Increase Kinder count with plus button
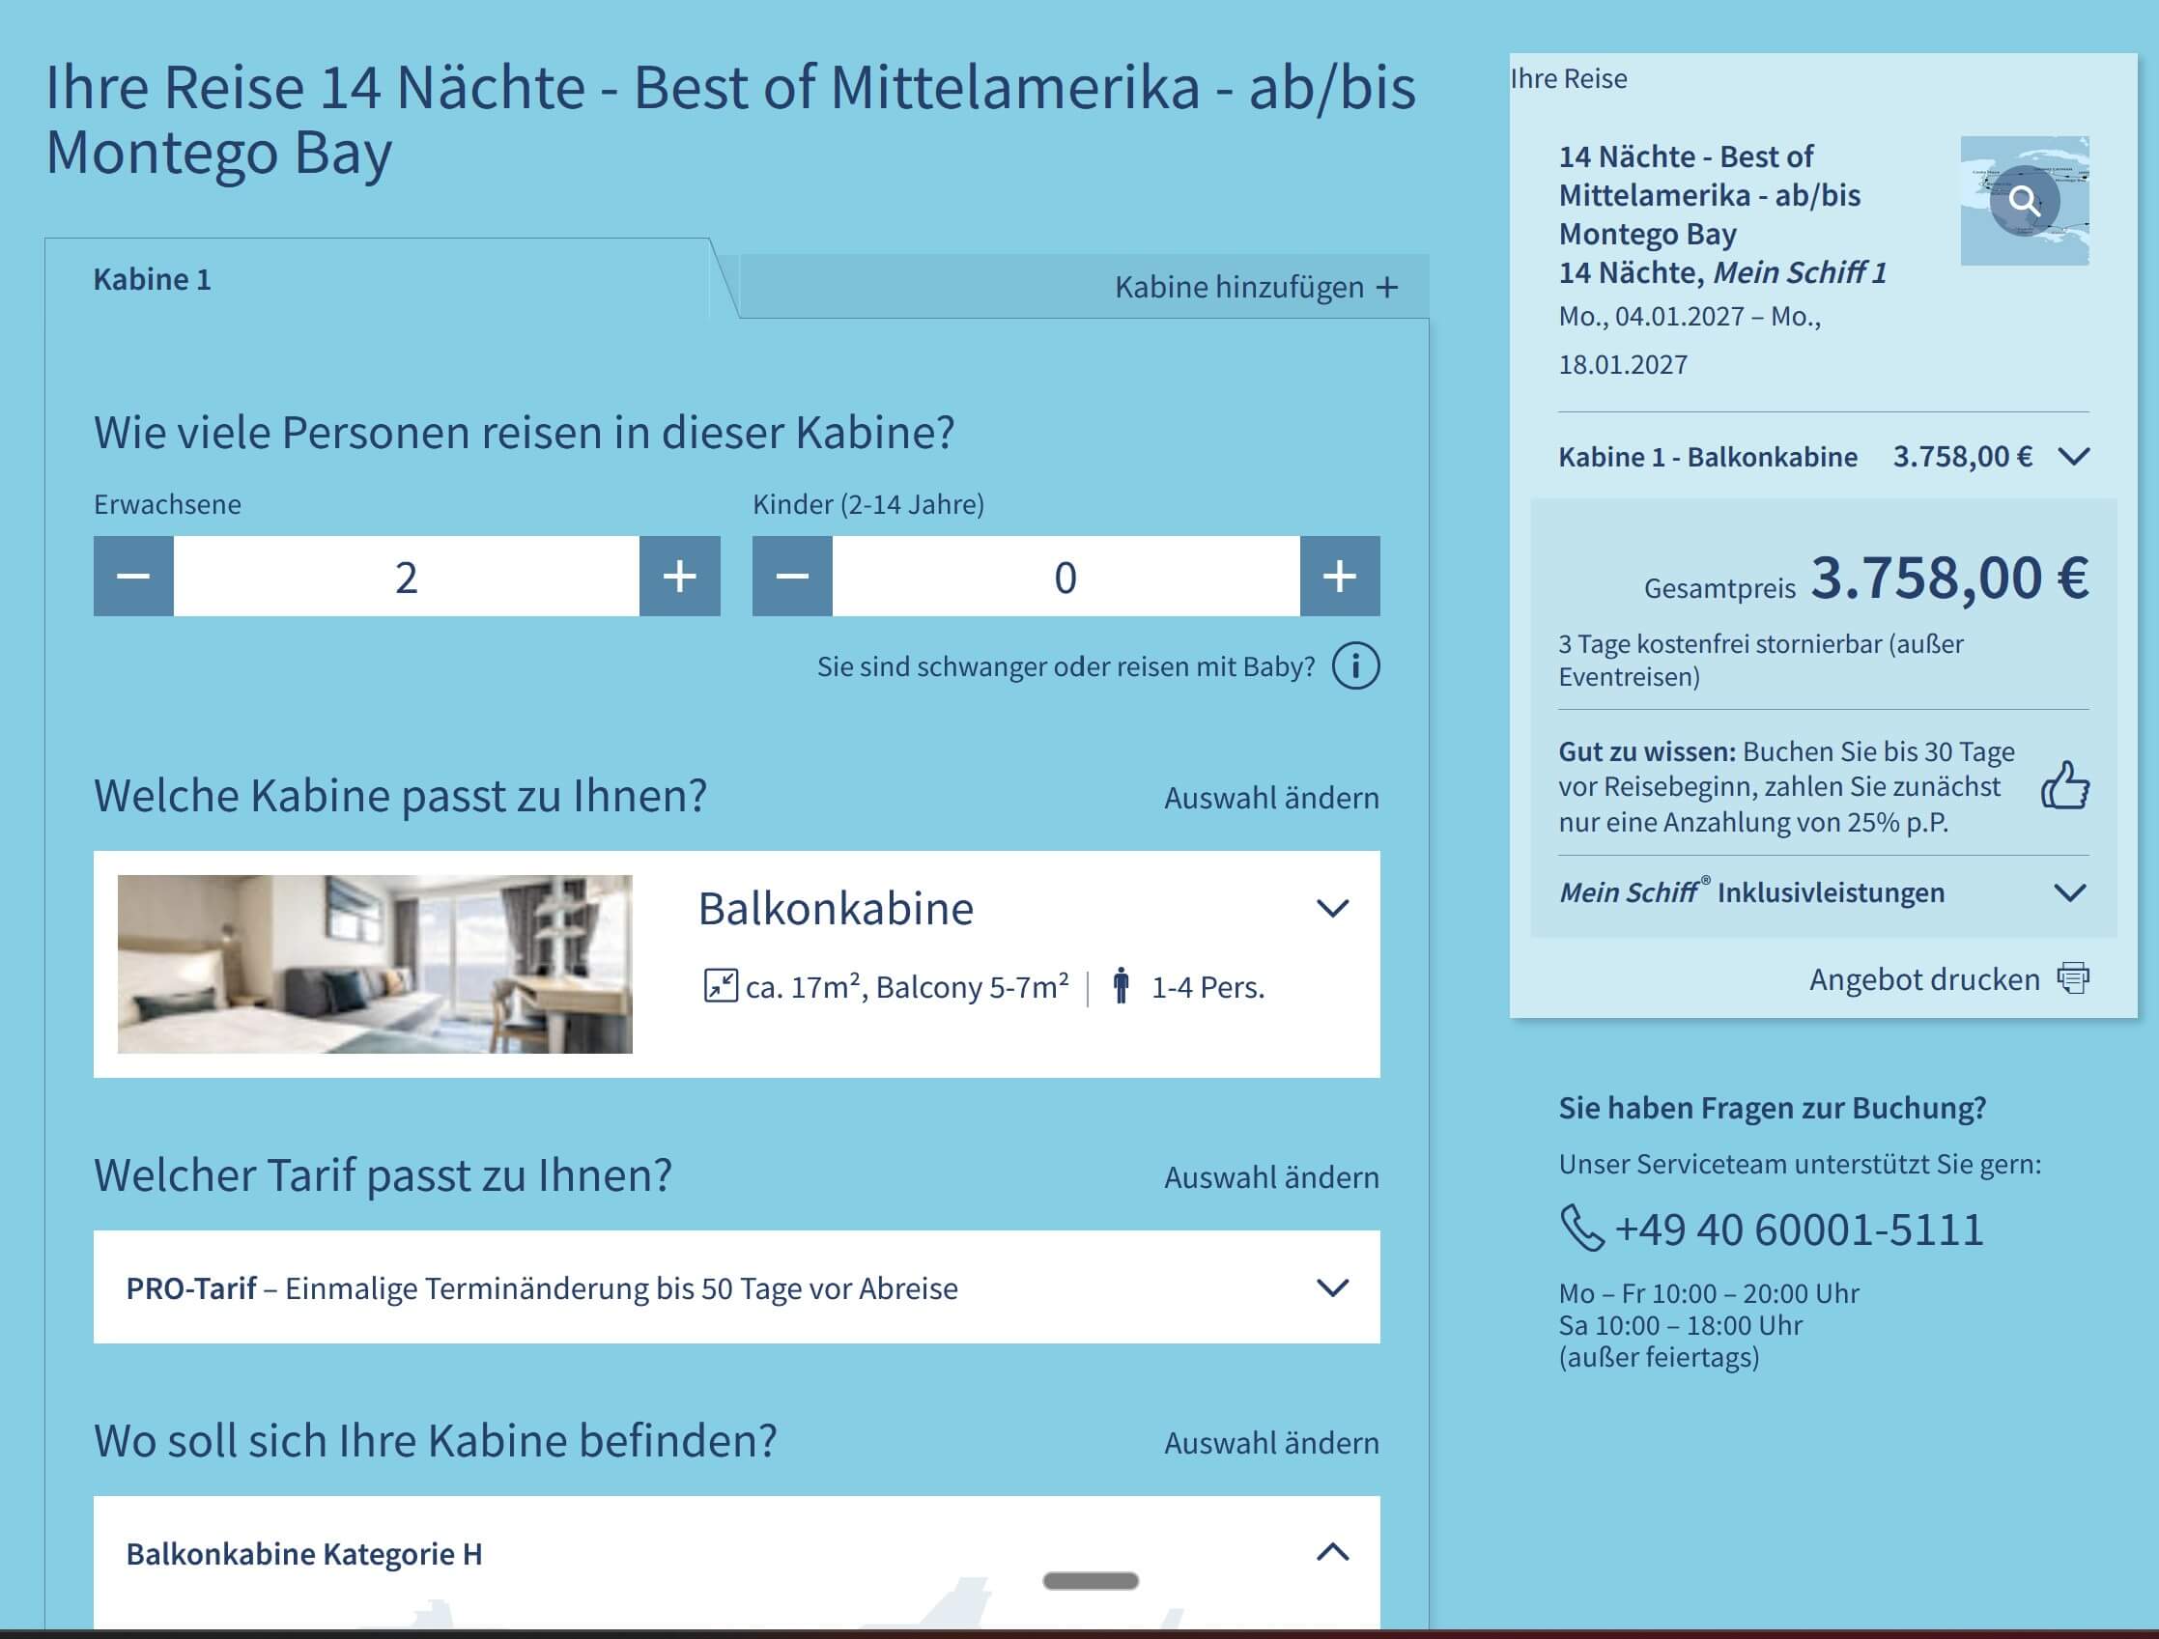The image size is (2159, 1639). (x=1339, y=577)
